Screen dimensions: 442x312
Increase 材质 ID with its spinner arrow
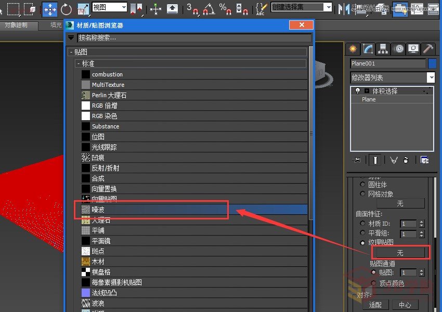click(x=421, y=220)
